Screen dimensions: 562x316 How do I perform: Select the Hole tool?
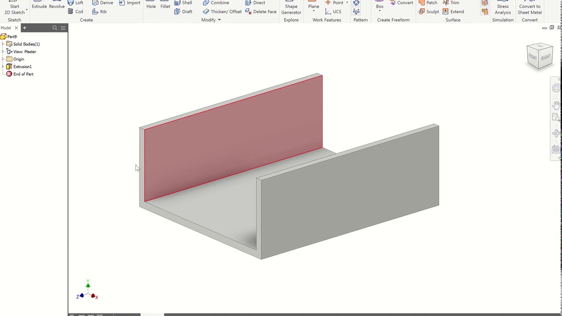click(151, 5)
